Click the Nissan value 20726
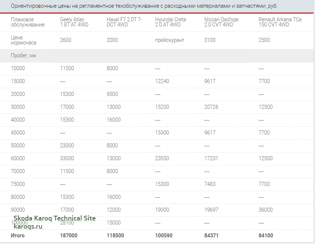Screen dimensions: 315x244 211,107
